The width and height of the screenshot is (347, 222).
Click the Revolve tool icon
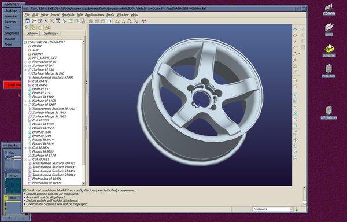[x=295, y=139]
